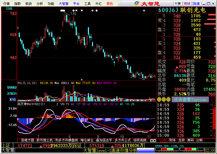Open the 功能 menu
Screen dimensions: 217x154
click(x=51, y=4)
